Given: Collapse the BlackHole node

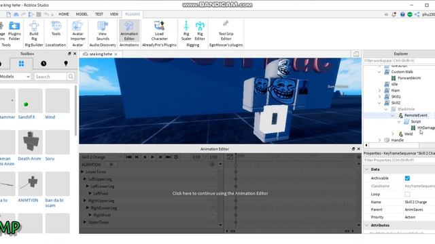Looking at the screenshot, I should click(386, 109).
